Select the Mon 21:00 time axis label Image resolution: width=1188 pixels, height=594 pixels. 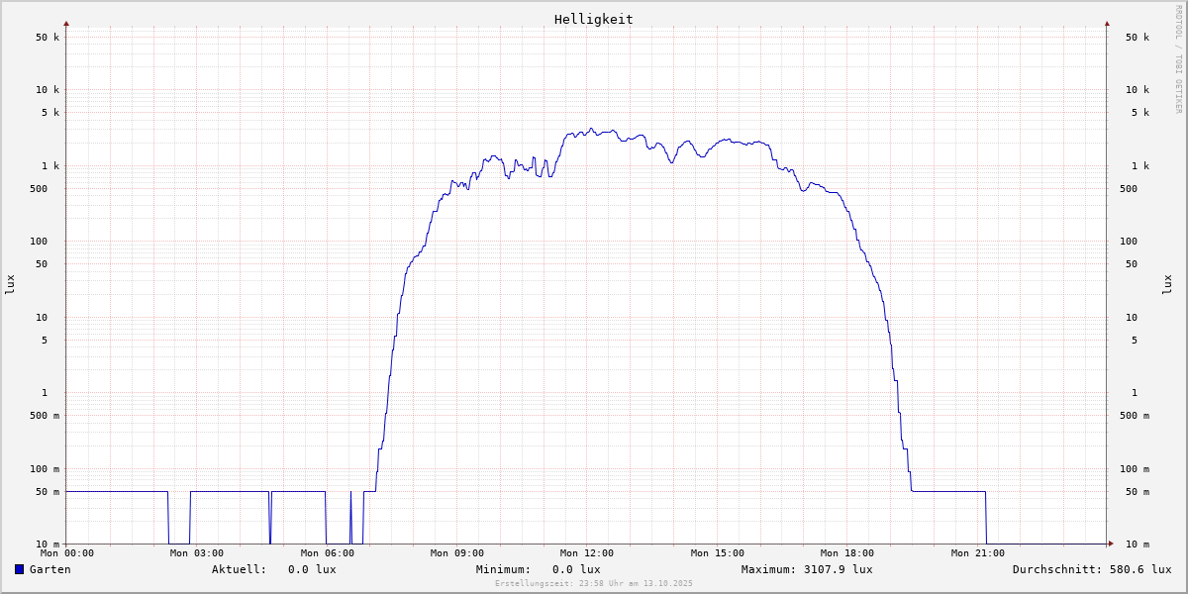[x=978, y=553]
